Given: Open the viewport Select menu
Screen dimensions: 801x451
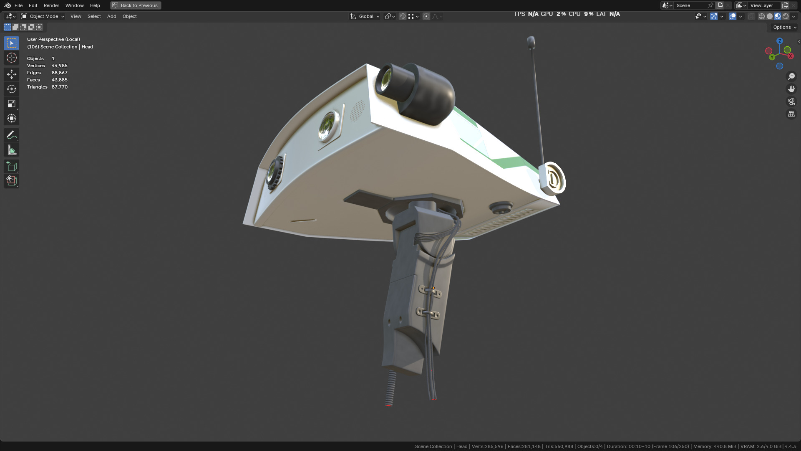Looking at the screenshot, I should pos(94,16).
